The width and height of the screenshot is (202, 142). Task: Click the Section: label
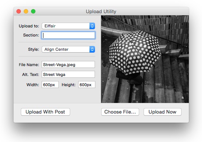coord(31,35)
